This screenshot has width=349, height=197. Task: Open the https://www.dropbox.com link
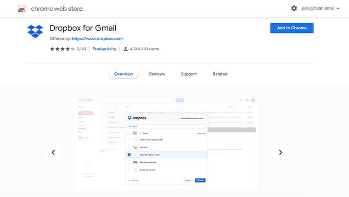[97, 38]
